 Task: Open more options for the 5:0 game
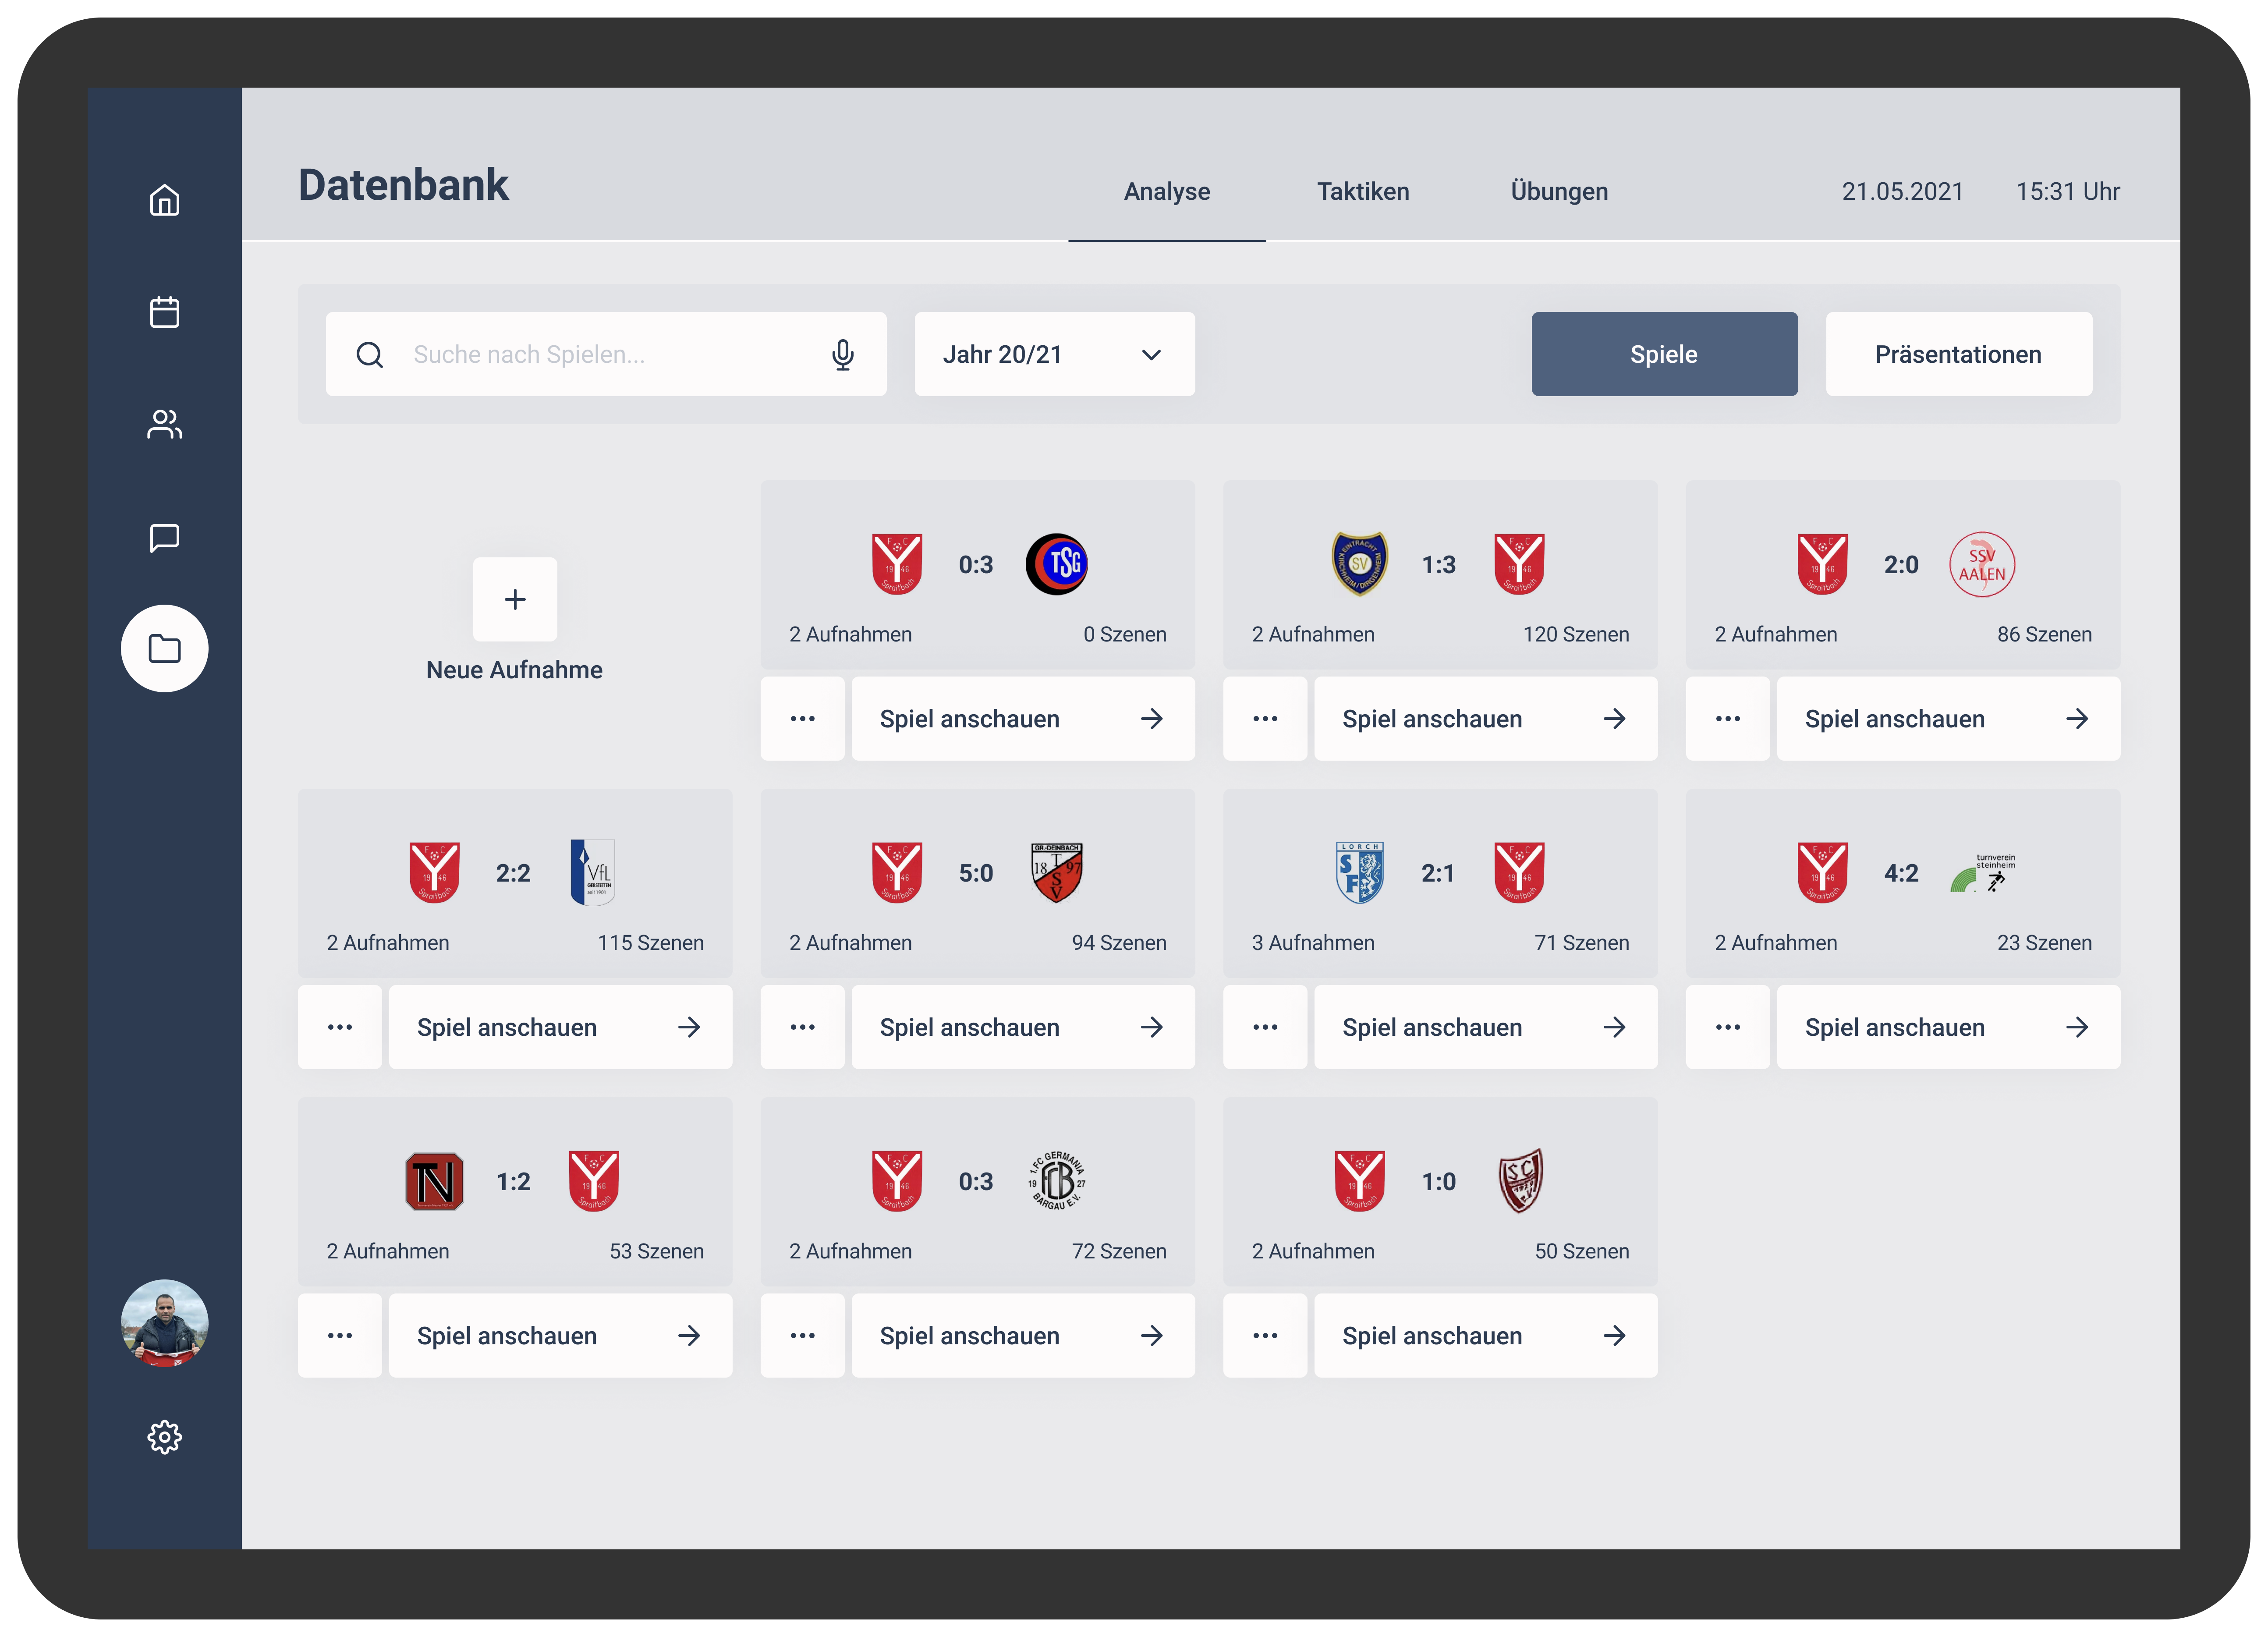803,1027
